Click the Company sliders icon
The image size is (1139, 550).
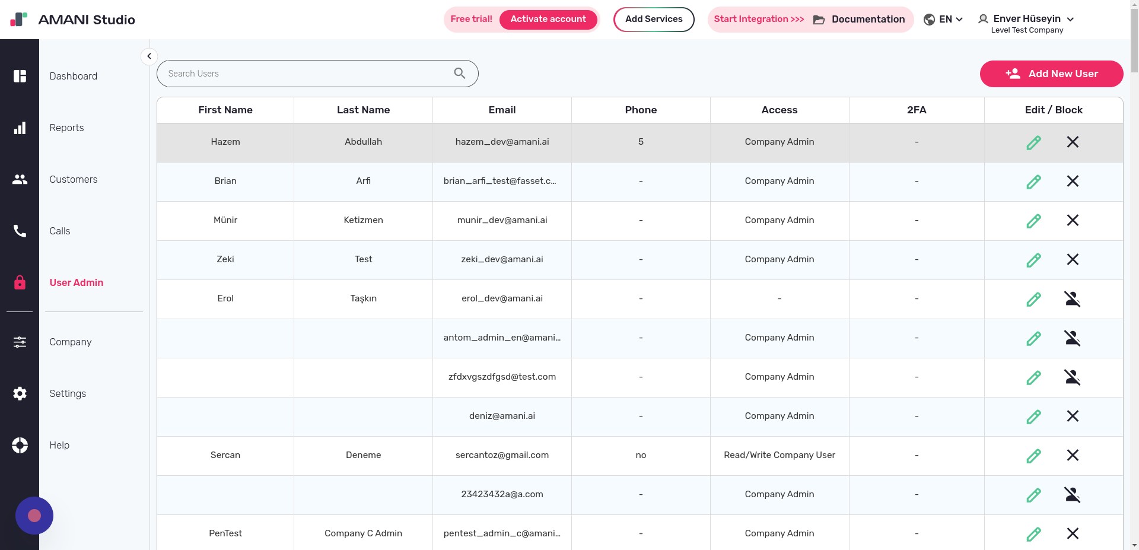point(20,342)
